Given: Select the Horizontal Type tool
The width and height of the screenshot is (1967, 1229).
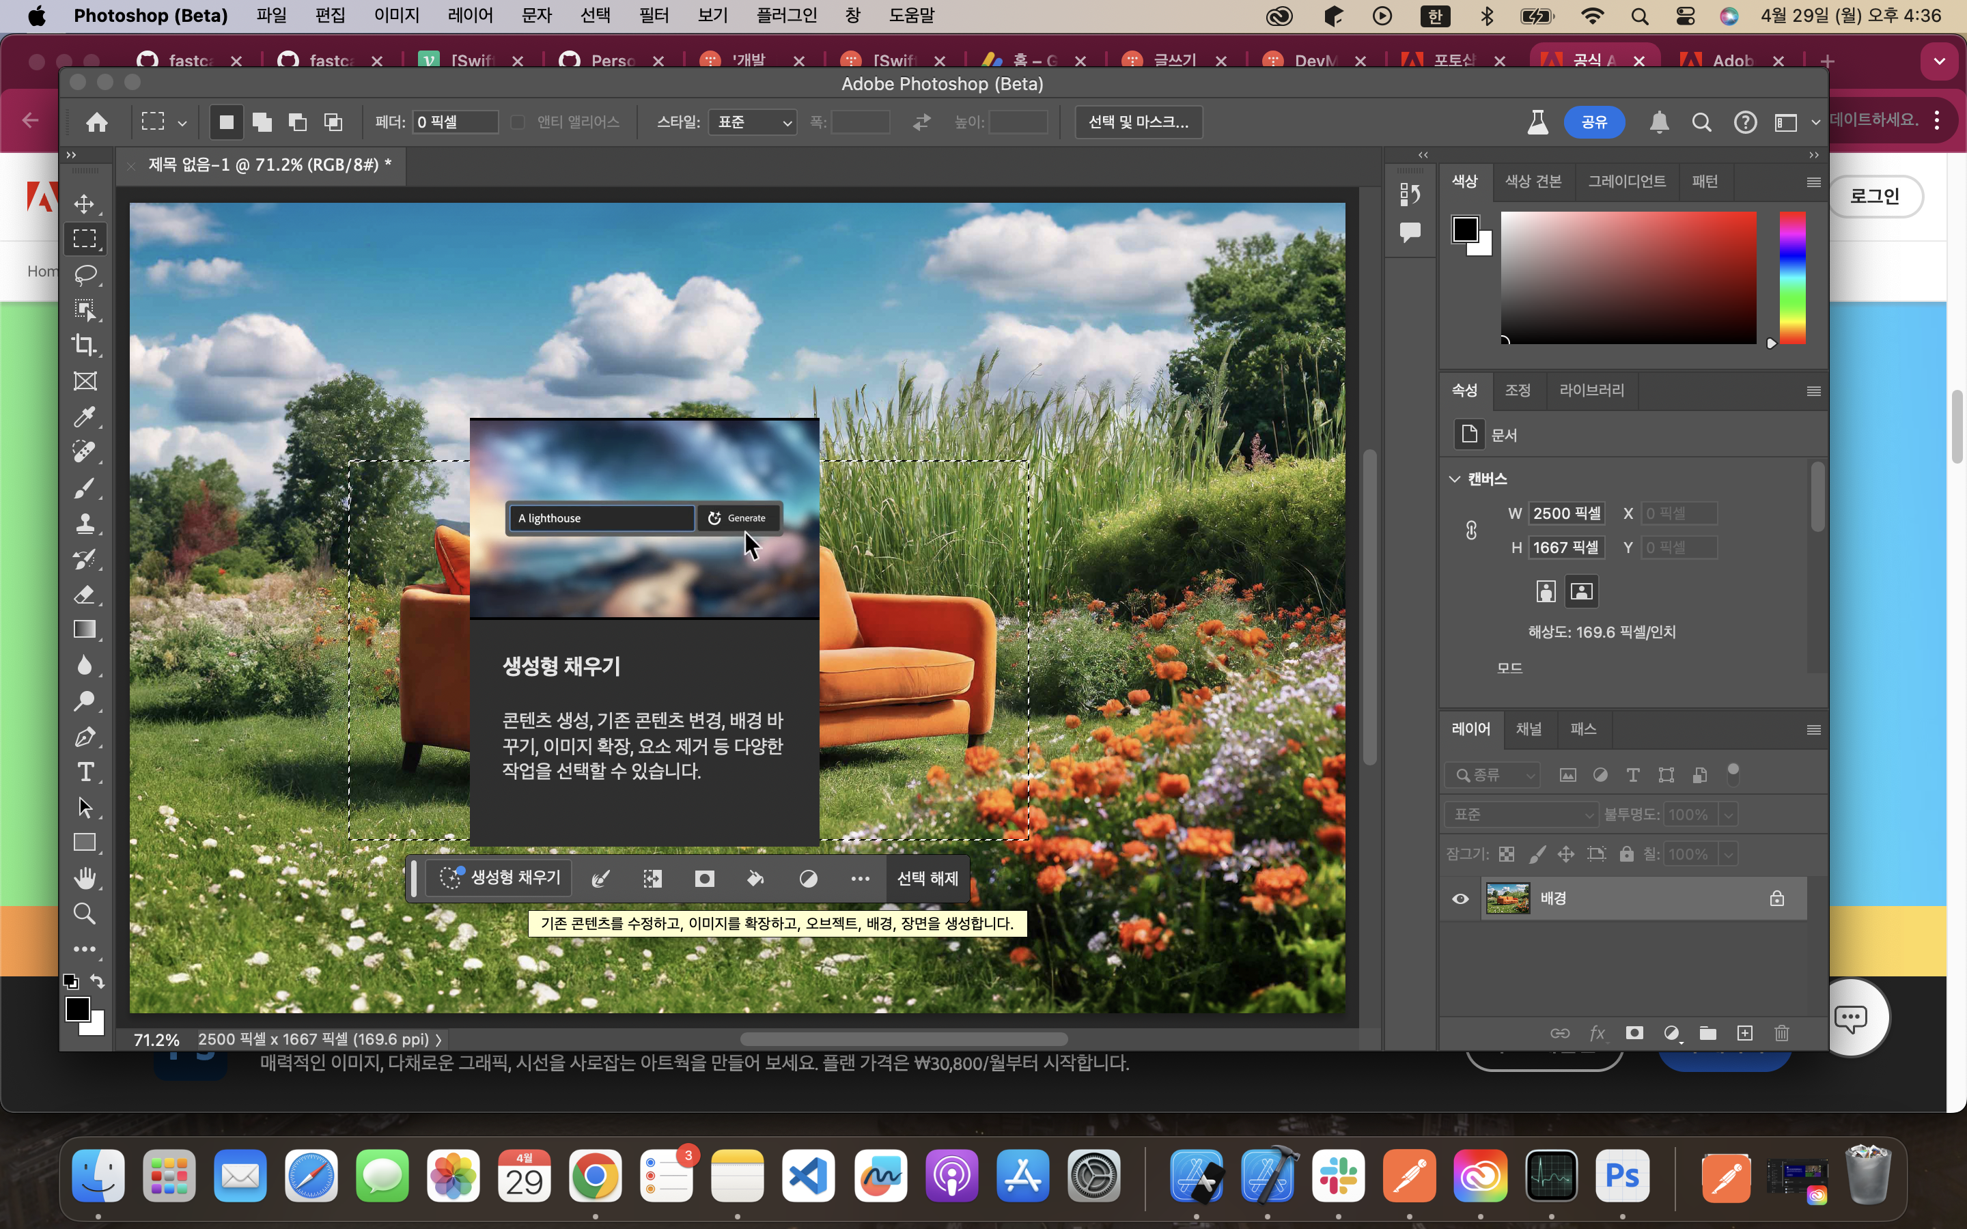Looking at the screenshot, I should click(x=85, y=772).
